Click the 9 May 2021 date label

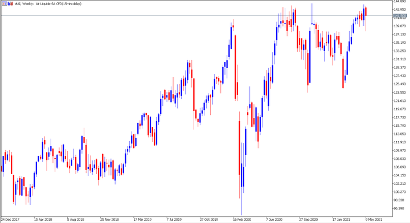pos(374,220)
